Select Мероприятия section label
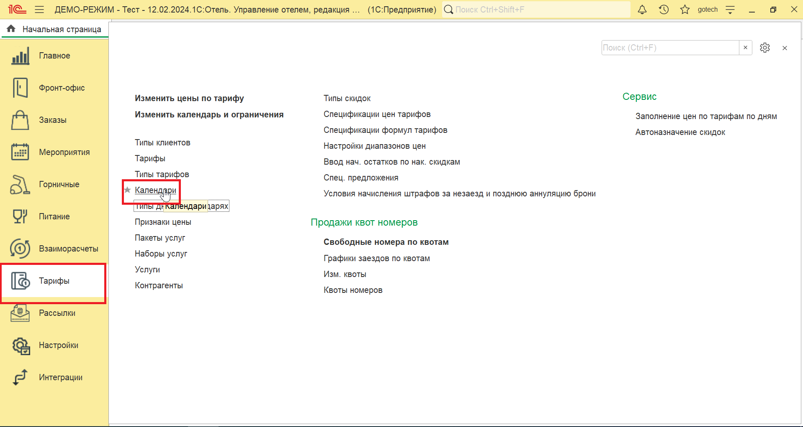The width and height of the screenshot is (803, 427). click(64, 152)
